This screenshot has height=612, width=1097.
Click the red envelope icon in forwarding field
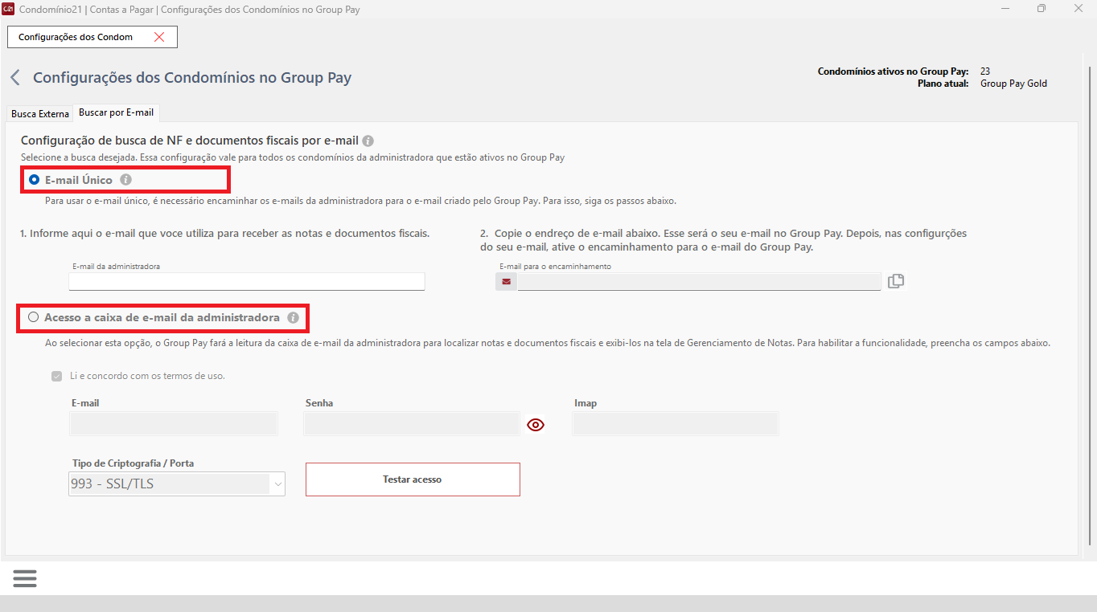[506, 282]
